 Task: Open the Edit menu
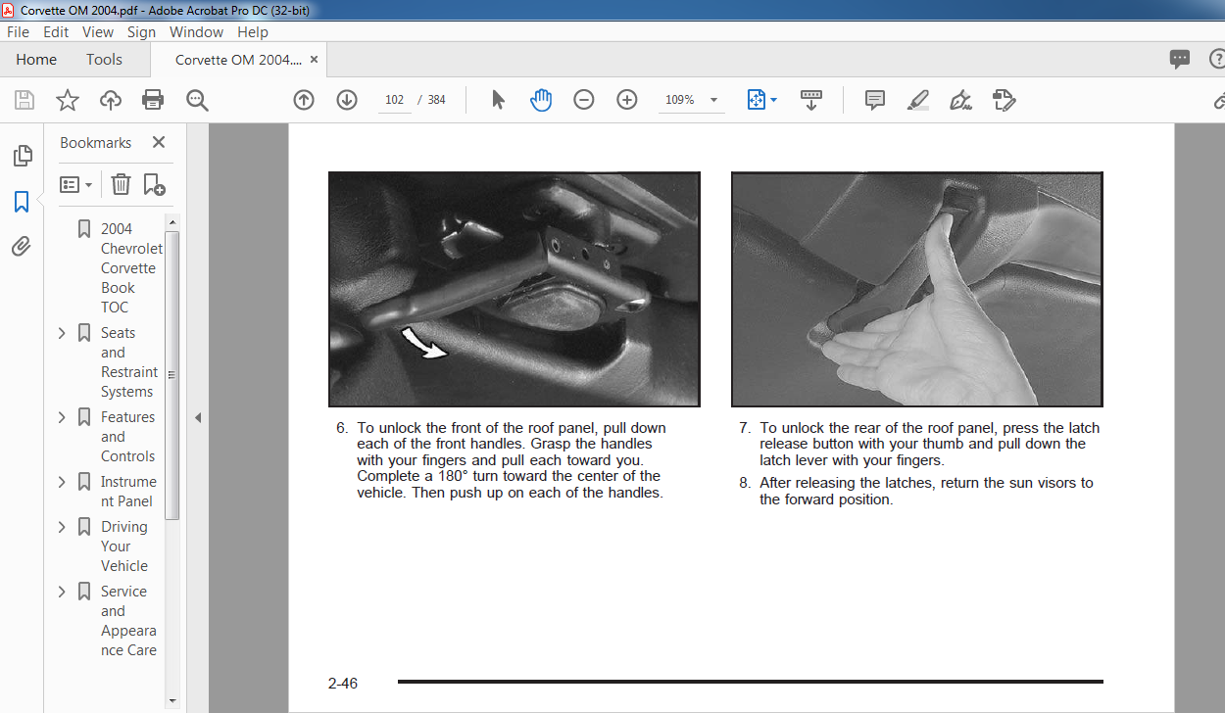click(x=56, y=31)
